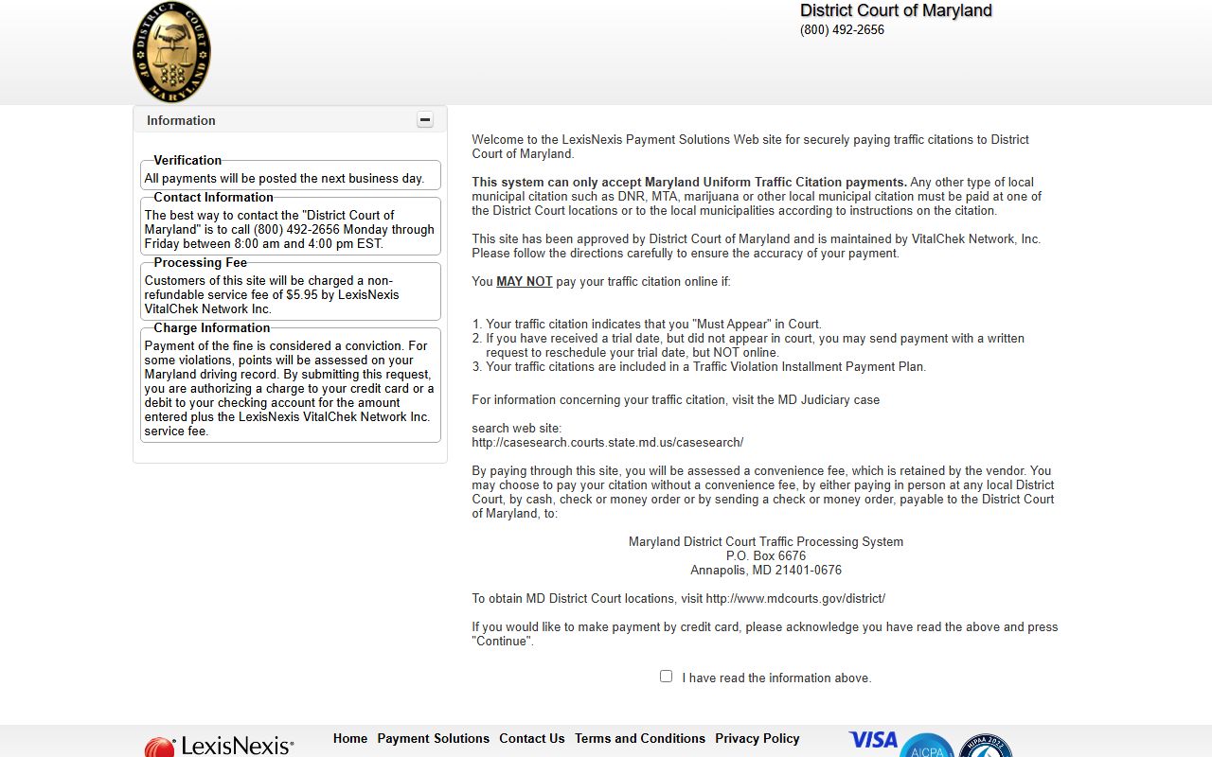
Task: Click the phone number (800) 492-2656 in header
Action: coord(842,30)
